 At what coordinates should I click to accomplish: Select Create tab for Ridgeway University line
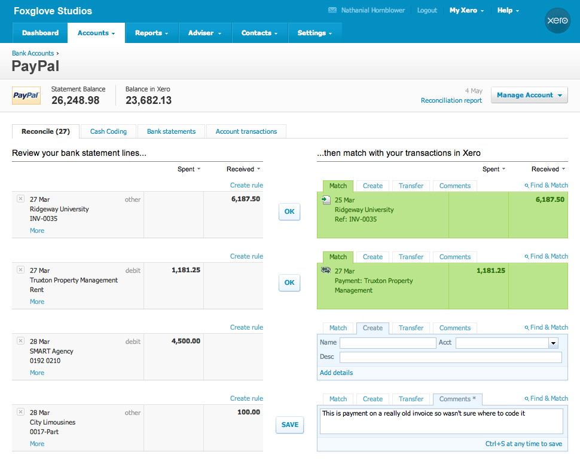tap(373, 186)
